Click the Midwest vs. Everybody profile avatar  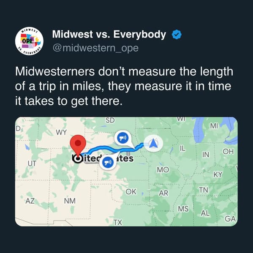(x=29, y=41)
